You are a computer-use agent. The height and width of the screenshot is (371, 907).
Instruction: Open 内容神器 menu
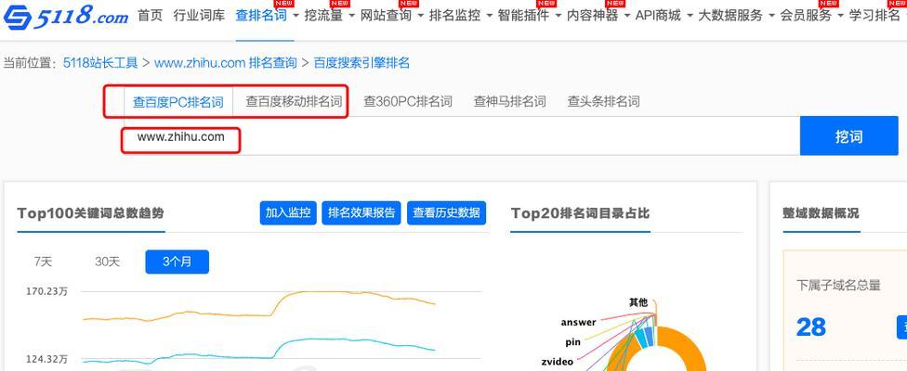[x=592, y=16]
